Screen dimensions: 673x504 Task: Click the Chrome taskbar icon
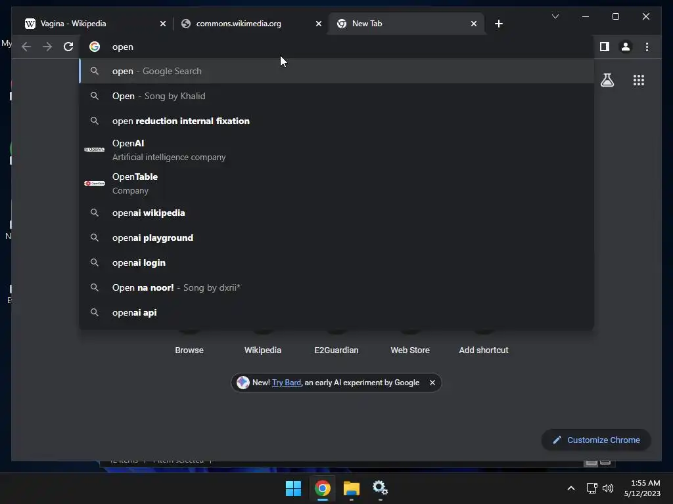point(322,488)
